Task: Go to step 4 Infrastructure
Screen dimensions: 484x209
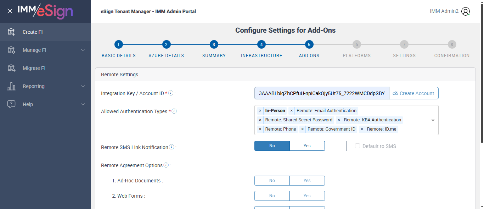Action: point(261,45)
